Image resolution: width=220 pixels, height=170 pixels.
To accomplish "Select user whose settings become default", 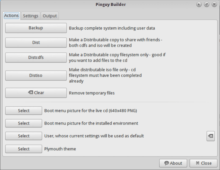I will (24, 136).
